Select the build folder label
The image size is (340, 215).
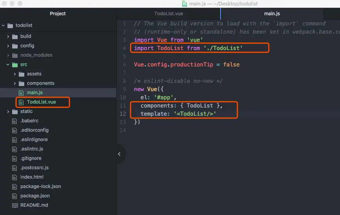point(25,36)
